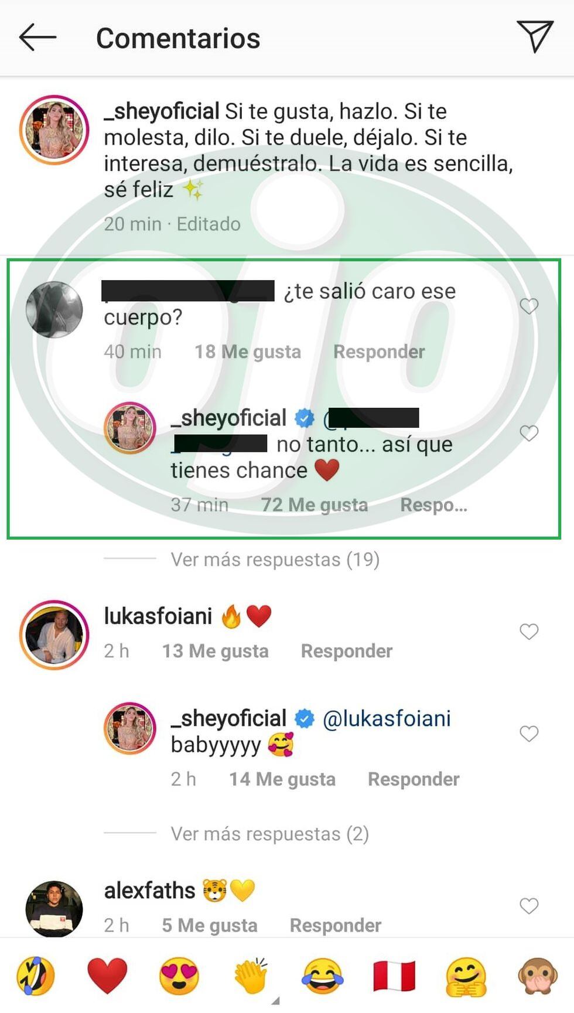Reply to alexfaths's comment via Responder
The height and width of the screenshot is (1013, 574).
coord(336,925)
